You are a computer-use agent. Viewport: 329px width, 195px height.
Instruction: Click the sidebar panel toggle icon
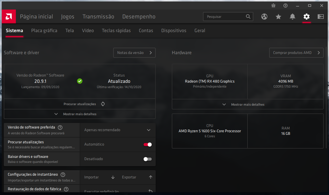320,17
